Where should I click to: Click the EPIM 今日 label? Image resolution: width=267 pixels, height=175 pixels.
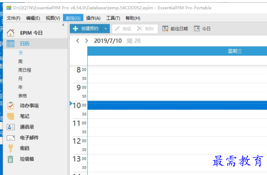31,33
